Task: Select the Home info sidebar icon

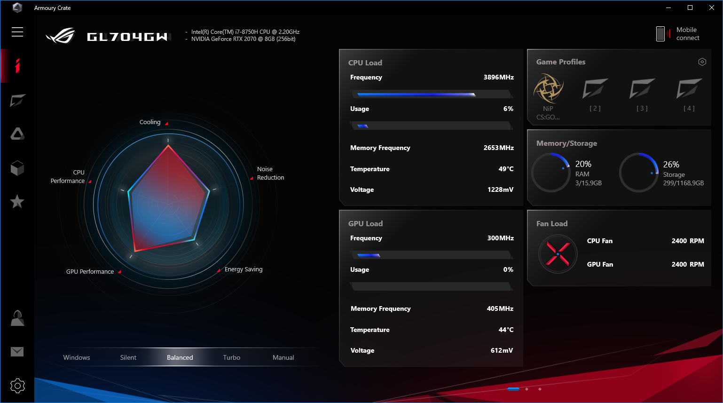Action: coord(17,66)
